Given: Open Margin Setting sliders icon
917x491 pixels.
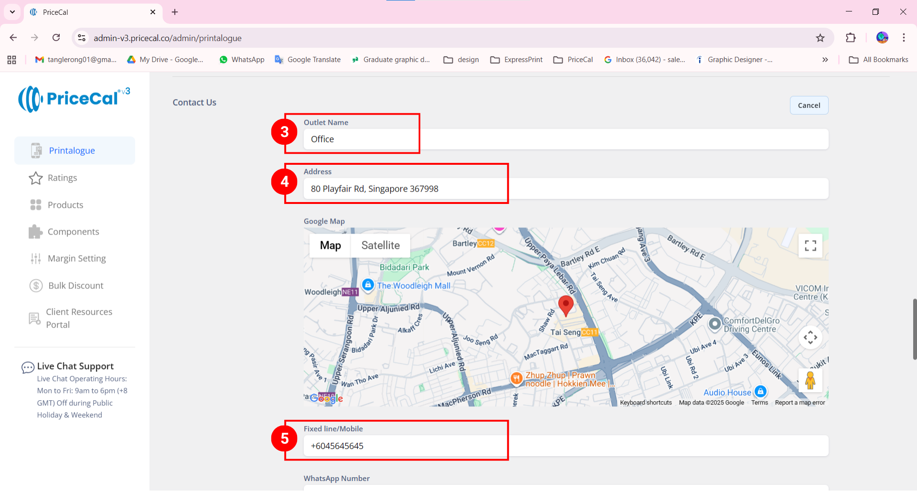Looking at the screenshot, I should 36,258.
